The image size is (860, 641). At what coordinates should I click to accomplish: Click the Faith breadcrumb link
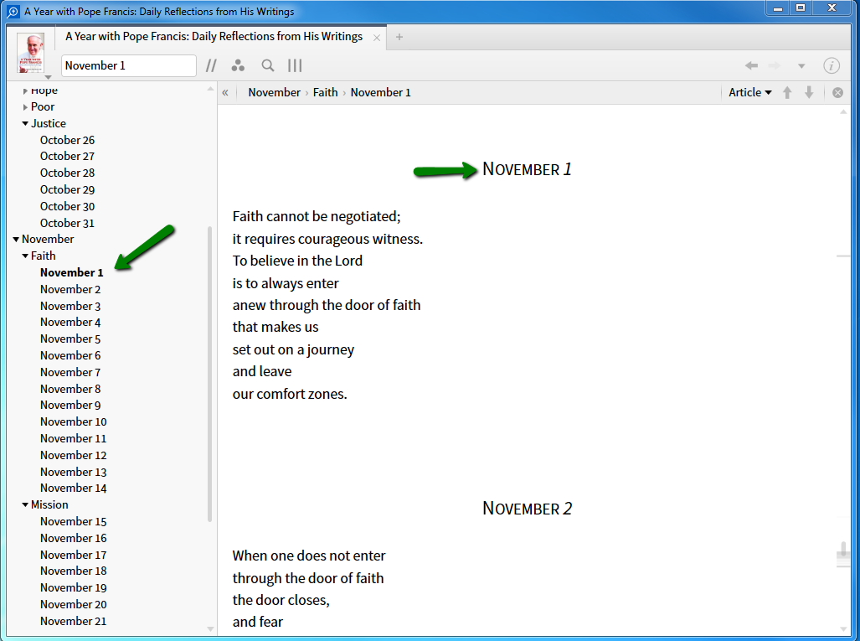325,93
